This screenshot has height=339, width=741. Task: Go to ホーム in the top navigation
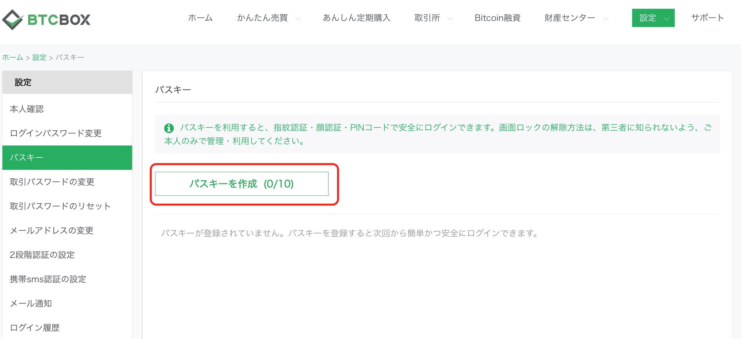[x=200, y=18]
